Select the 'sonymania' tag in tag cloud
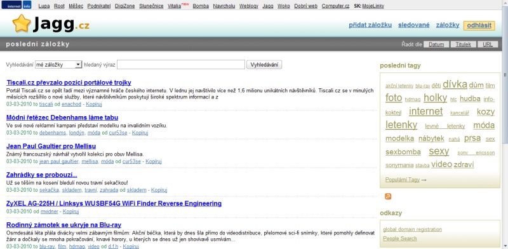 399,165
